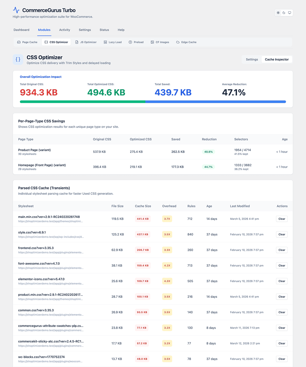
Task: Click Homepage (Front Page) (variant) row title
Action: click(42, 165)
